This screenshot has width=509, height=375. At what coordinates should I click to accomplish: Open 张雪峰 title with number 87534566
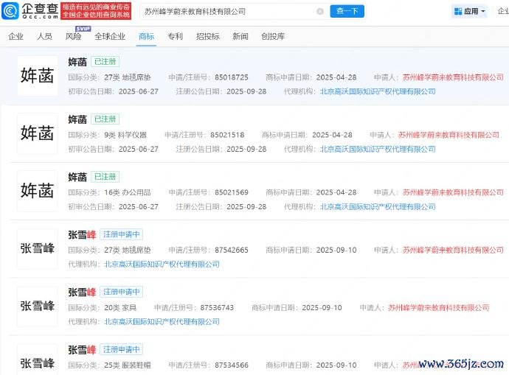(82, 350)
